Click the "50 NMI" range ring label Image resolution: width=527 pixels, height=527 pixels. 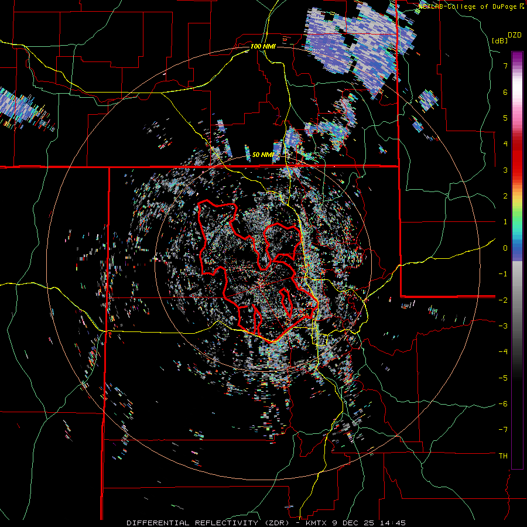(x=263, y=155)
